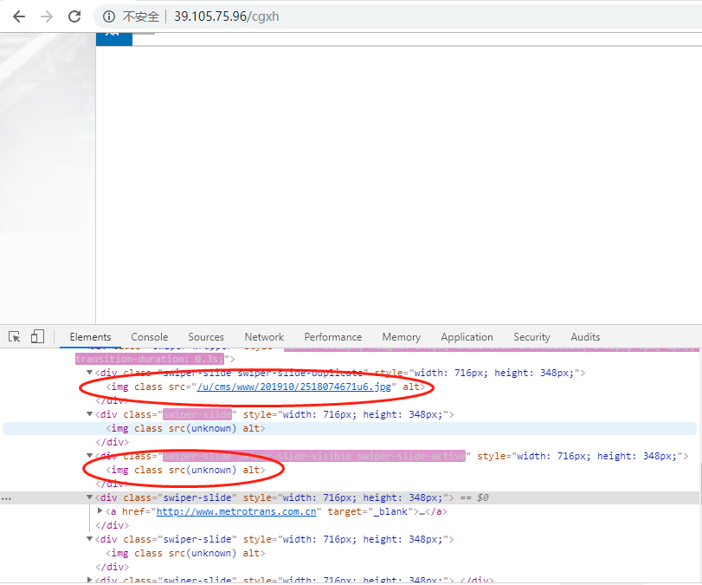Follow the 2518074671u6.jpg image src link
Viewport: 702px width, 585px height.
click(294, 387)
